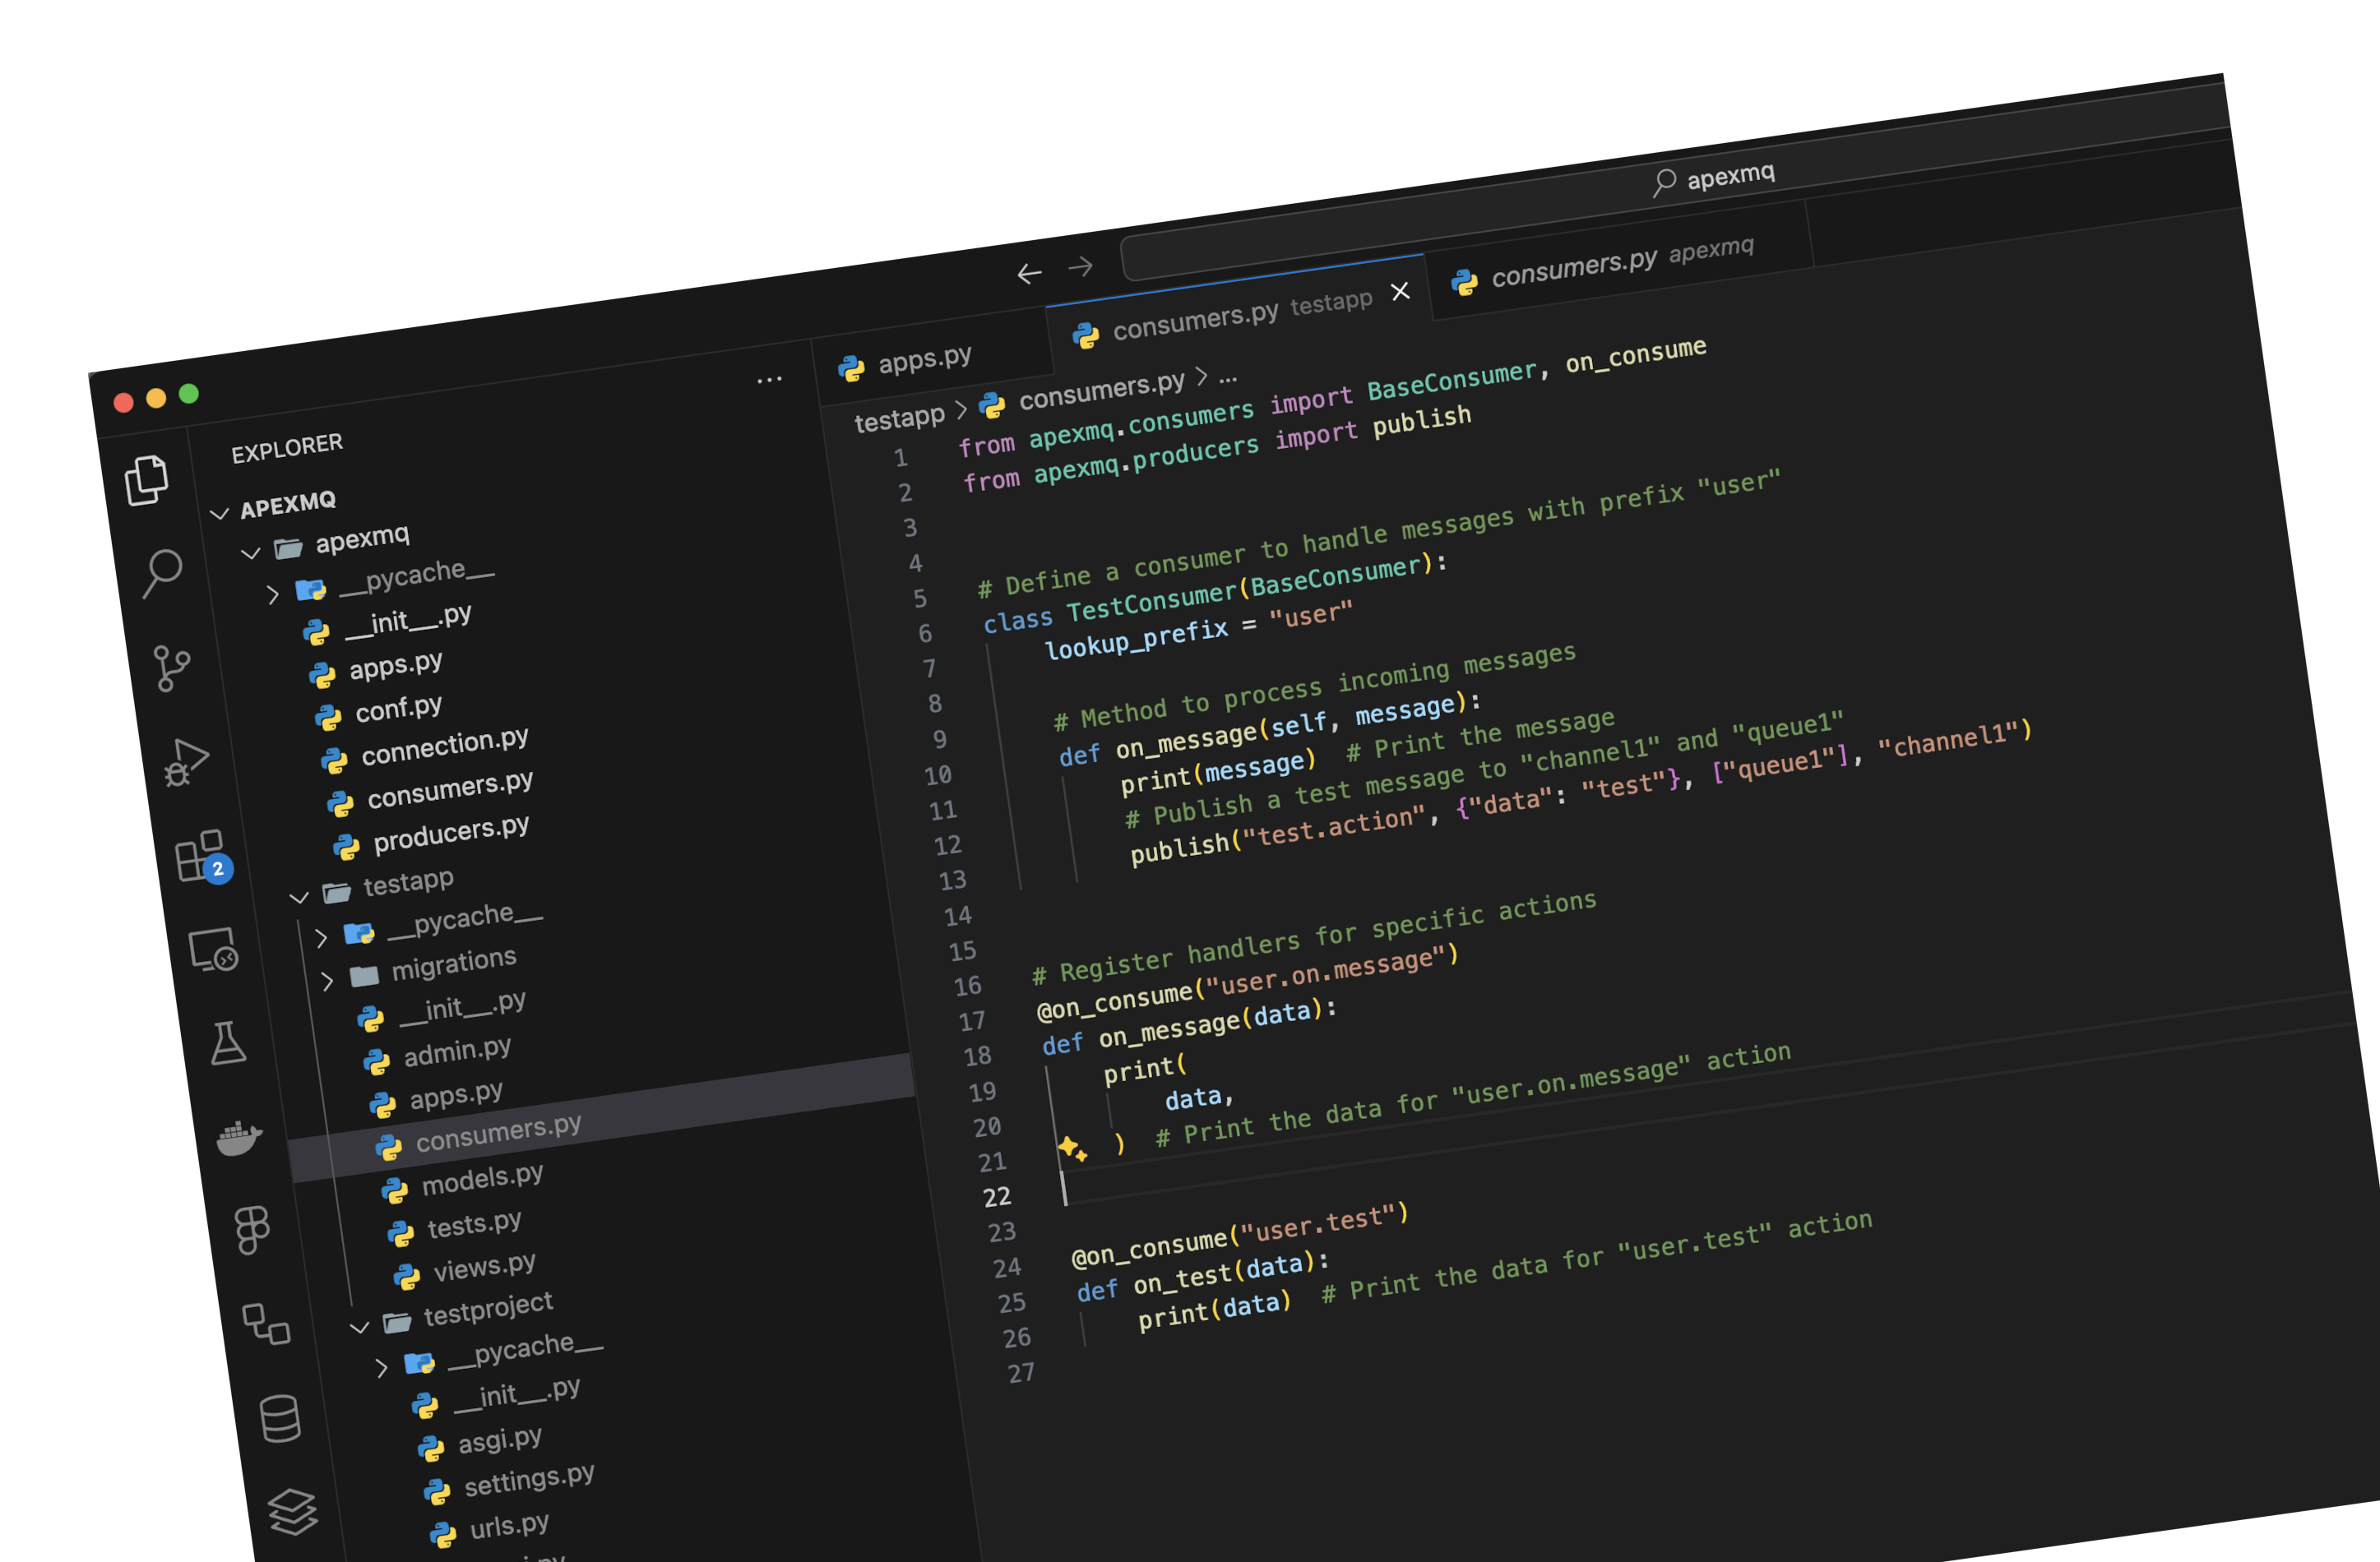2380x1562 pixels.
Task: Open connection.py file
Action: point(445,746)
